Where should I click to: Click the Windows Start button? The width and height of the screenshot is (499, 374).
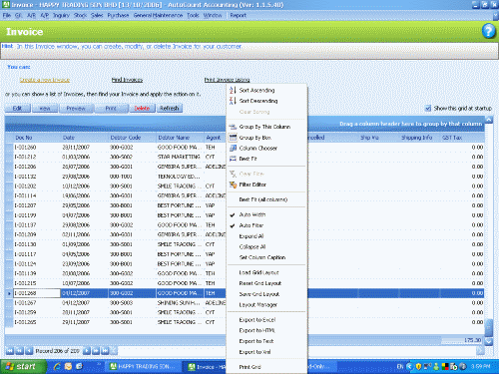tap(23, 367)
